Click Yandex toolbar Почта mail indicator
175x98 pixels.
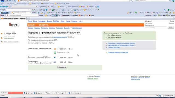74,16
